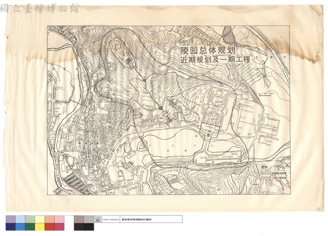Pick the light pink color bar swatch
Viewport: 328px width, 236px height.
tap(59, 219)
